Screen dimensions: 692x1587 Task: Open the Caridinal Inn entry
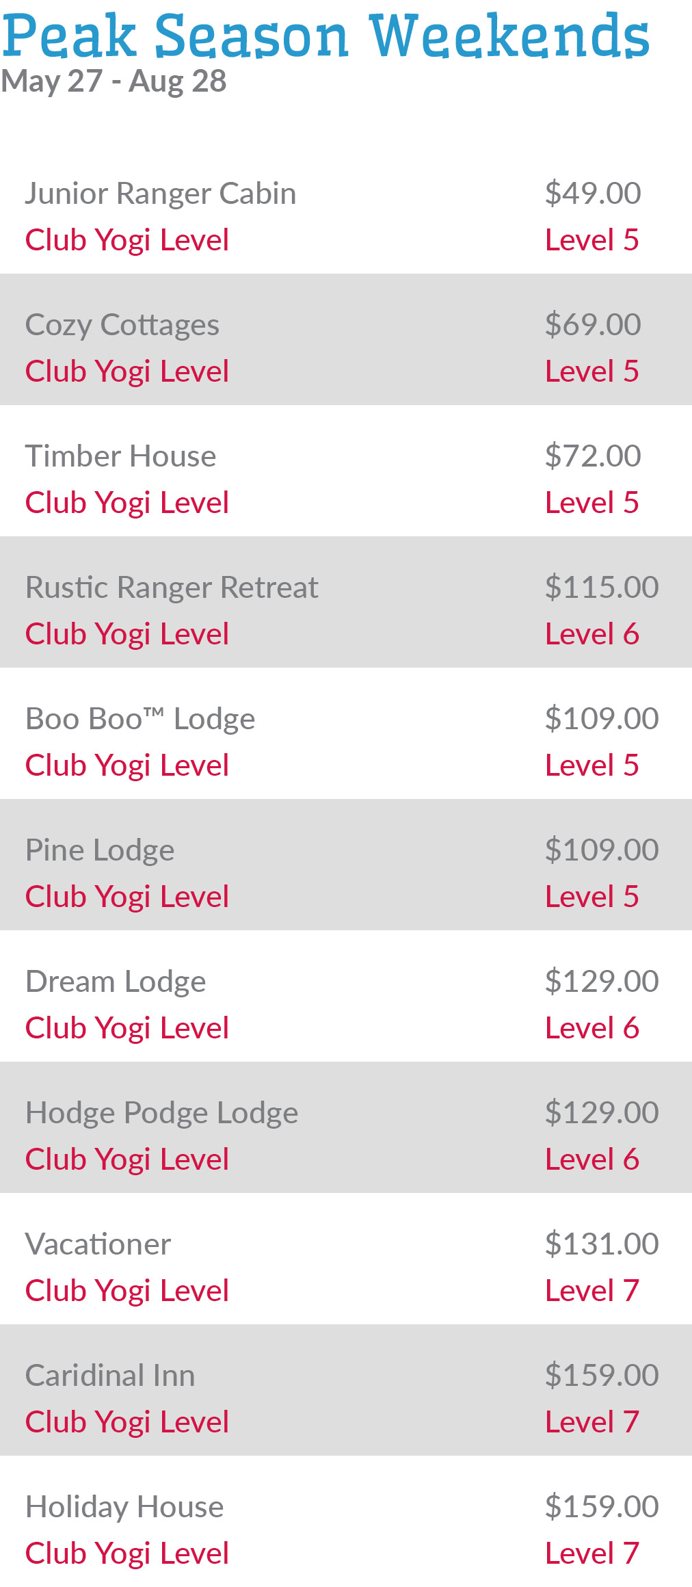click(110, 1376)
